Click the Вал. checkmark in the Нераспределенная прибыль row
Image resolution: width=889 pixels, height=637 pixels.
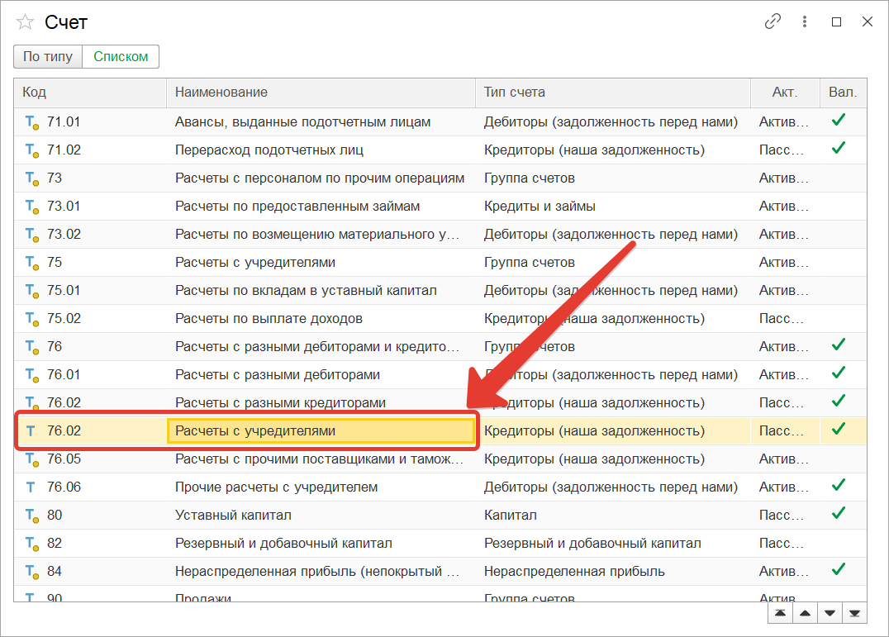point(839,570)
